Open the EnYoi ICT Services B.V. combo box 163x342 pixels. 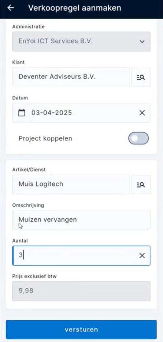point(81,41)
